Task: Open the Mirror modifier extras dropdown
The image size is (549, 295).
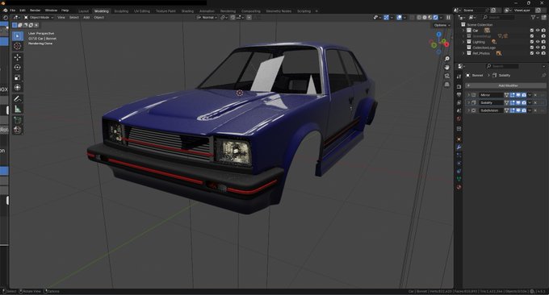Action: [x=530, y=95]
